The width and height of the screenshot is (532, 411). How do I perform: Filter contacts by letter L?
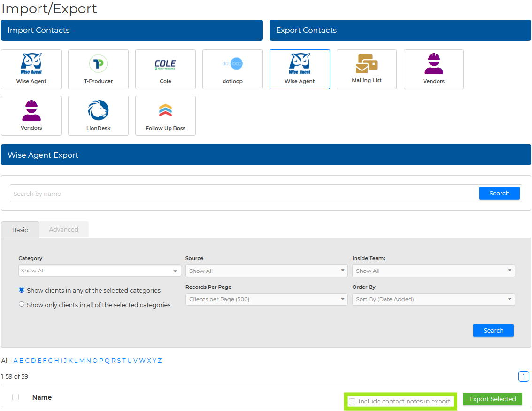pos(76,360)
